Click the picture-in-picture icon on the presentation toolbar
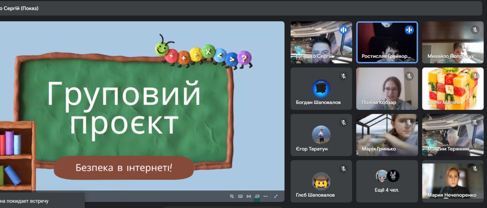 click(x=257, y=196)
